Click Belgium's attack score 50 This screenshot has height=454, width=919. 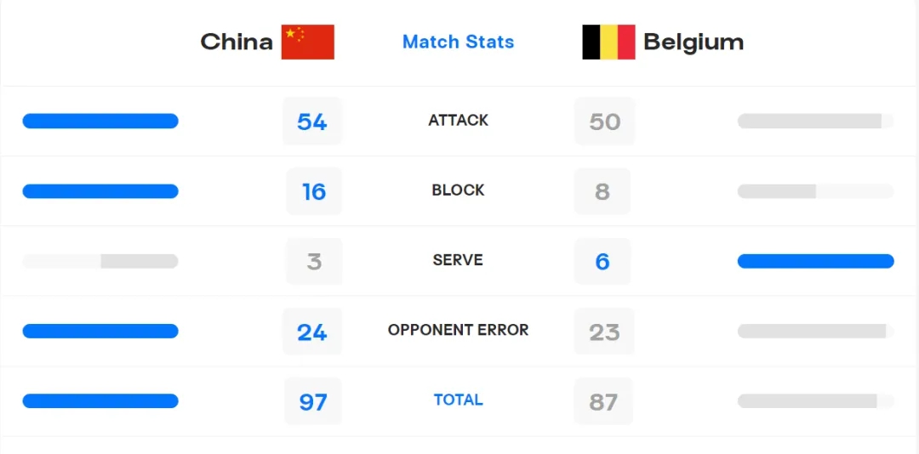pyautogui.click(x=604, y=122)
